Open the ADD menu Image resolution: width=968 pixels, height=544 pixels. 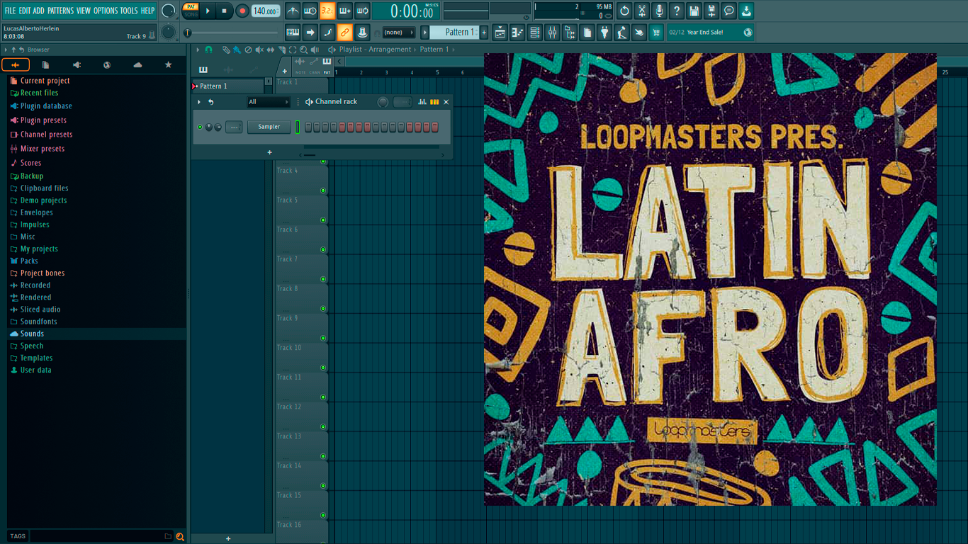coord(39,11)
